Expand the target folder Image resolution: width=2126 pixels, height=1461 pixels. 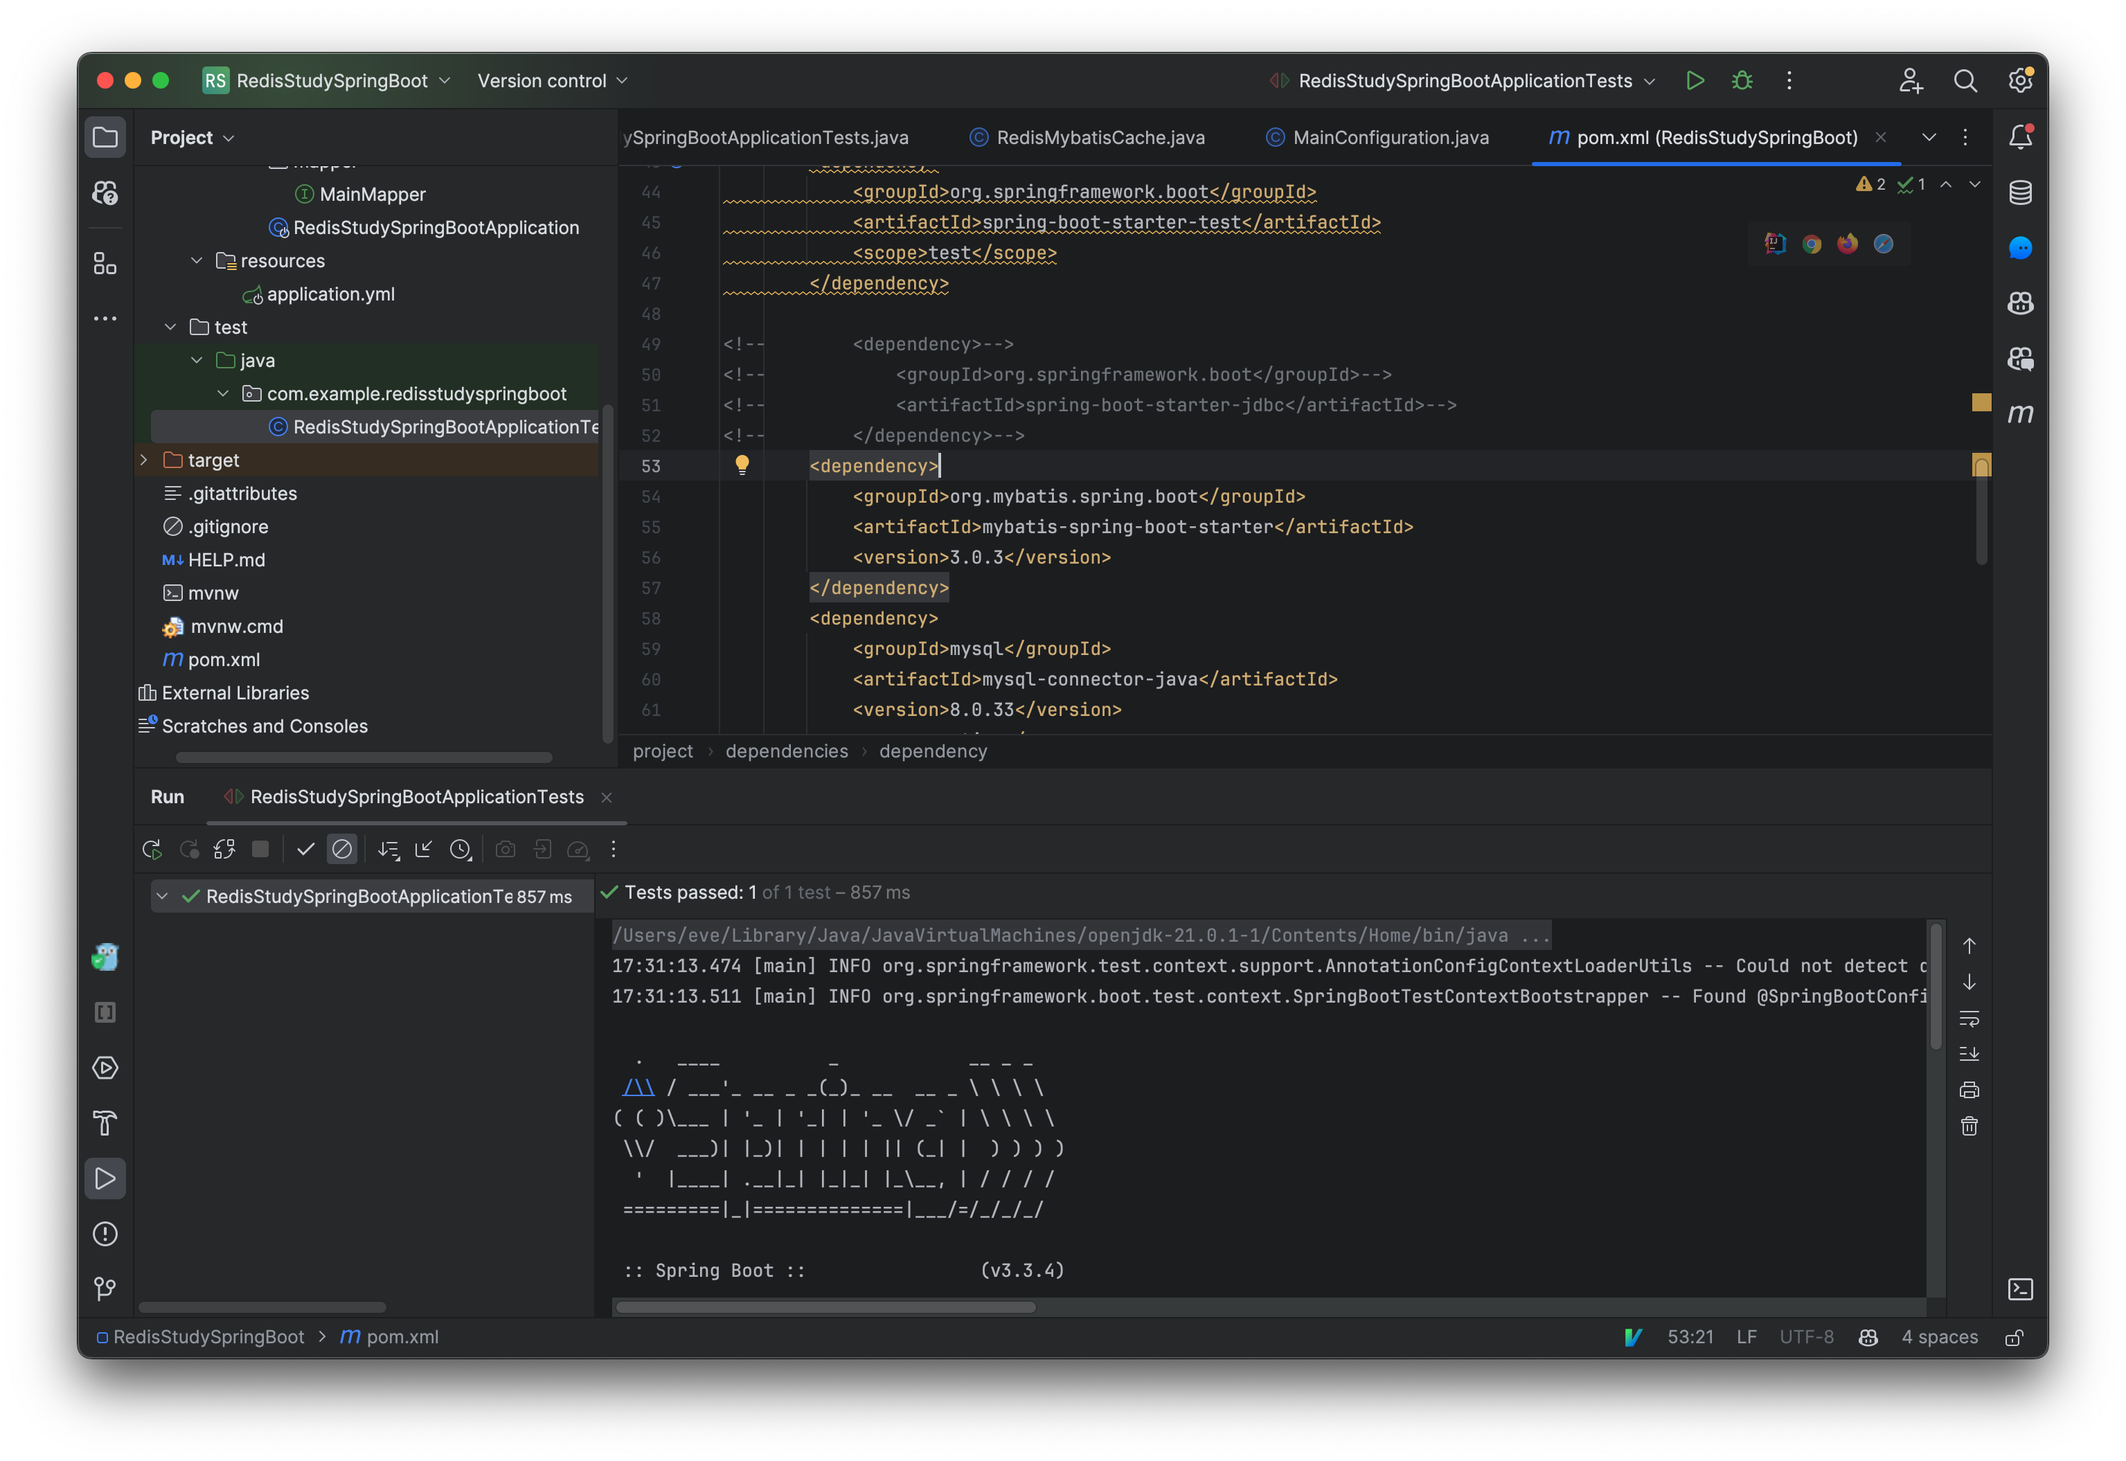coord(144,460)
